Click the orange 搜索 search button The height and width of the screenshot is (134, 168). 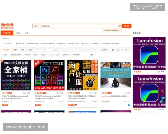coord(127,26)
